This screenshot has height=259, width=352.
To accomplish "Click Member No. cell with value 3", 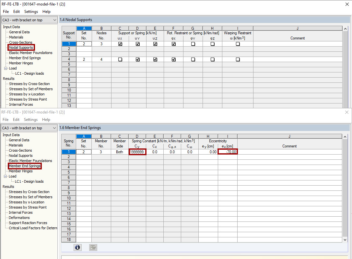I will tap(101, 152).
